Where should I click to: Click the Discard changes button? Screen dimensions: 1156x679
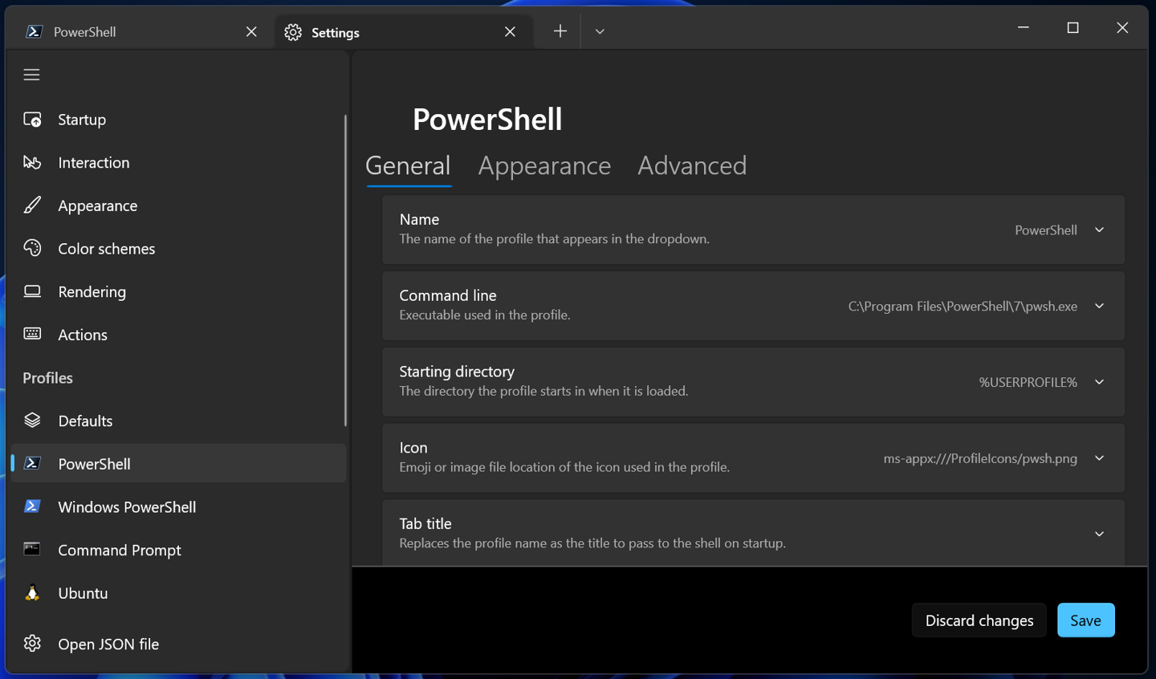(979, 620)
